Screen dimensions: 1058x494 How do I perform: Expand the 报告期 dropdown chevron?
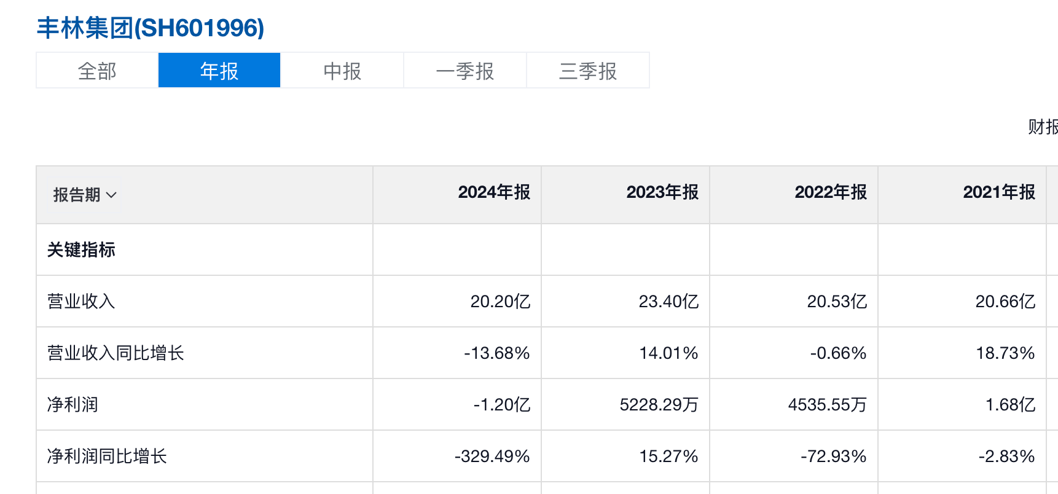tap(111, 195)
